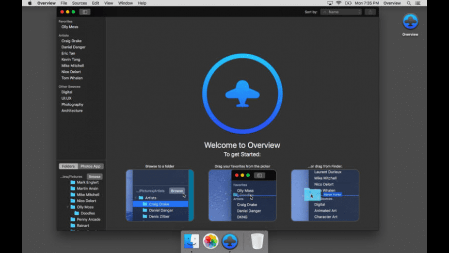This screenshot has height=253, width=449.
Task: Select Penny Arcade folder in picker
Action: coord(85,219)
